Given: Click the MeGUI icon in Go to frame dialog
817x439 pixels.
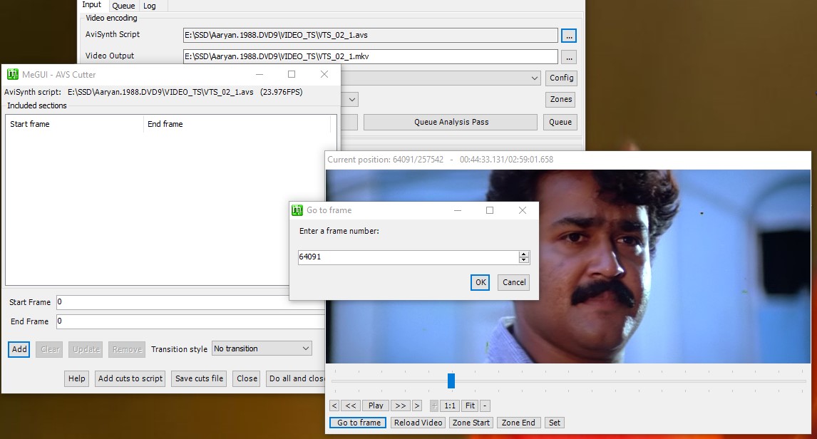Looking at the screenshot, I should point(297,210).
